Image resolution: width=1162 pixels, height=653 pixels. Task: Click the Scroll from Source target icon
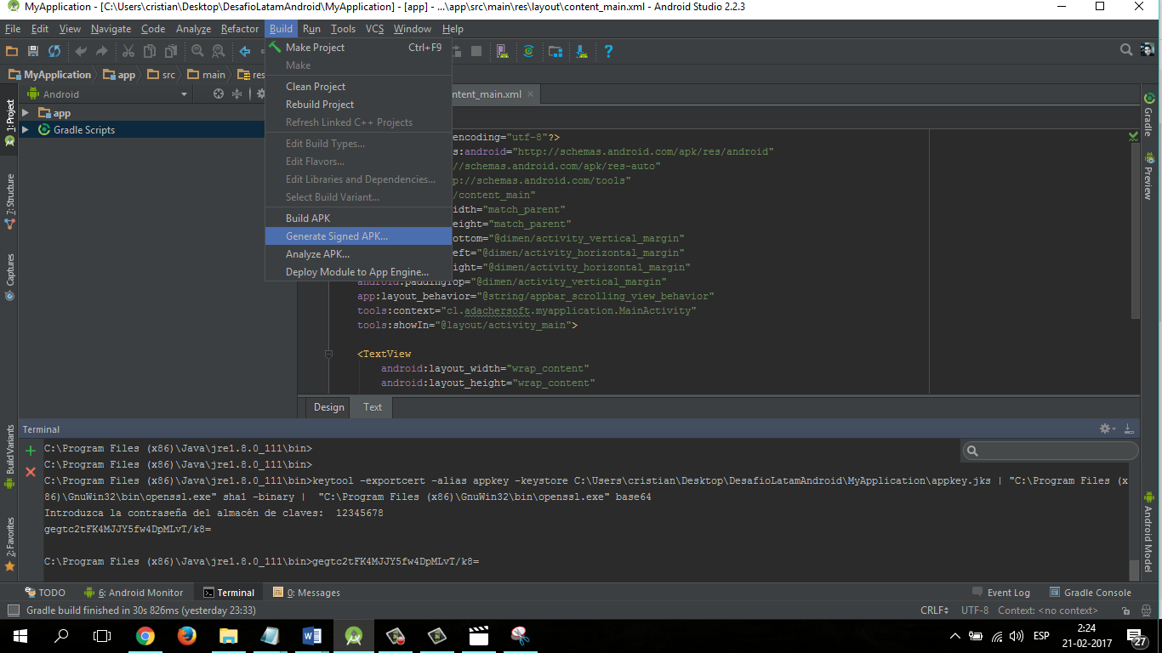[x=219, y=94]
